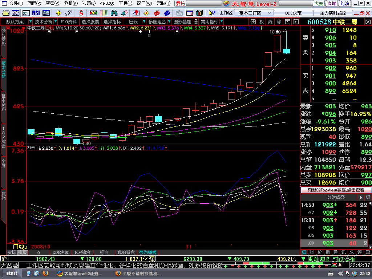This screenshot has width=372, height=279.
Task: Select the line chart view icon
Action: coord(16,13)
